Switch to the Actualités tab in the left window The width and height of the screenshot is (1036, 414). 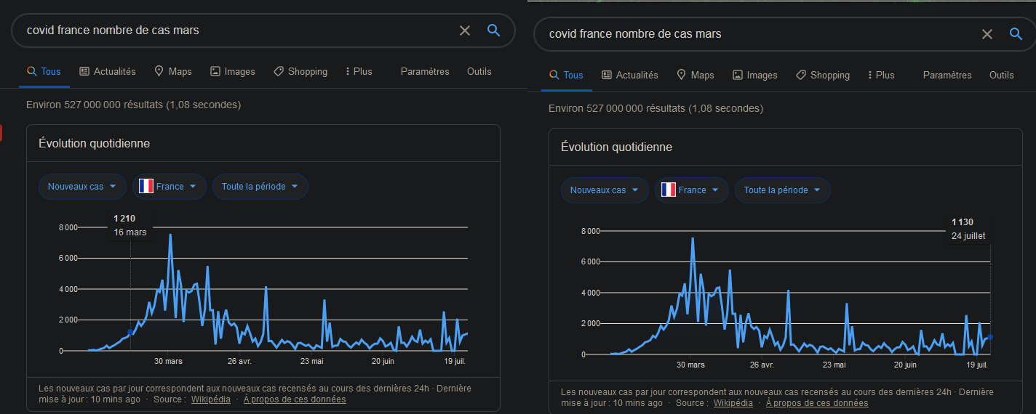(108, 71)
